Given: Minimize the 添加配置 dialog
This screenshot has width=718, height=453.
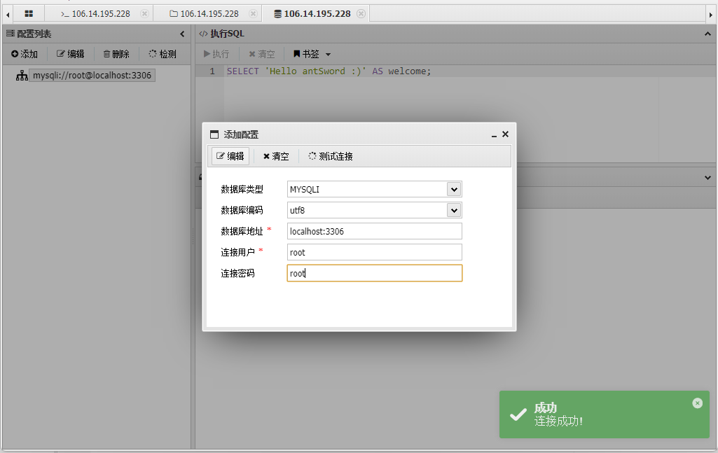Looking at the screenshot, I should pos(494,134).
